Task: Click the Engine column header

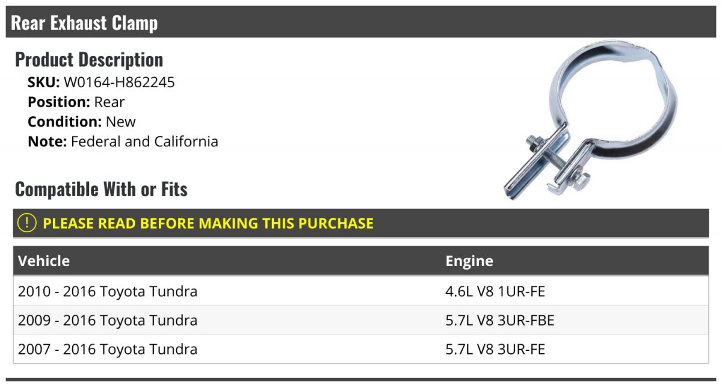Action: coord(469,261)
